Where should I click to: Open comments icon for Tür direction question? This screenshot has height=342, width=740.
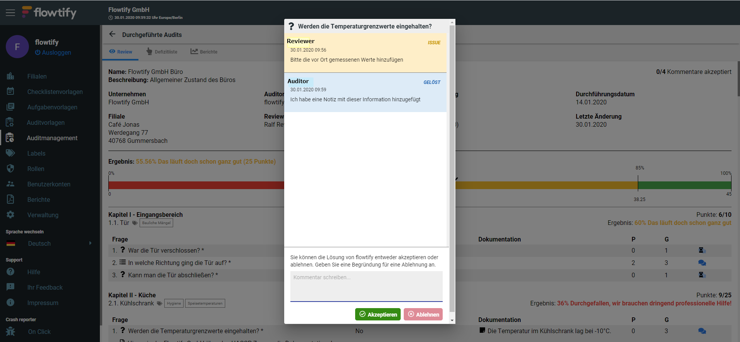point(702,263)
